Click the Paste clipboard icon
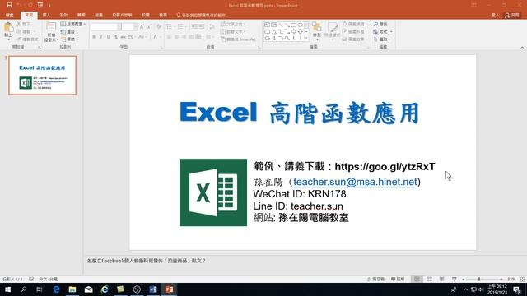The height and width of the screenshot is (296, 527). click(x=8, y=28)
